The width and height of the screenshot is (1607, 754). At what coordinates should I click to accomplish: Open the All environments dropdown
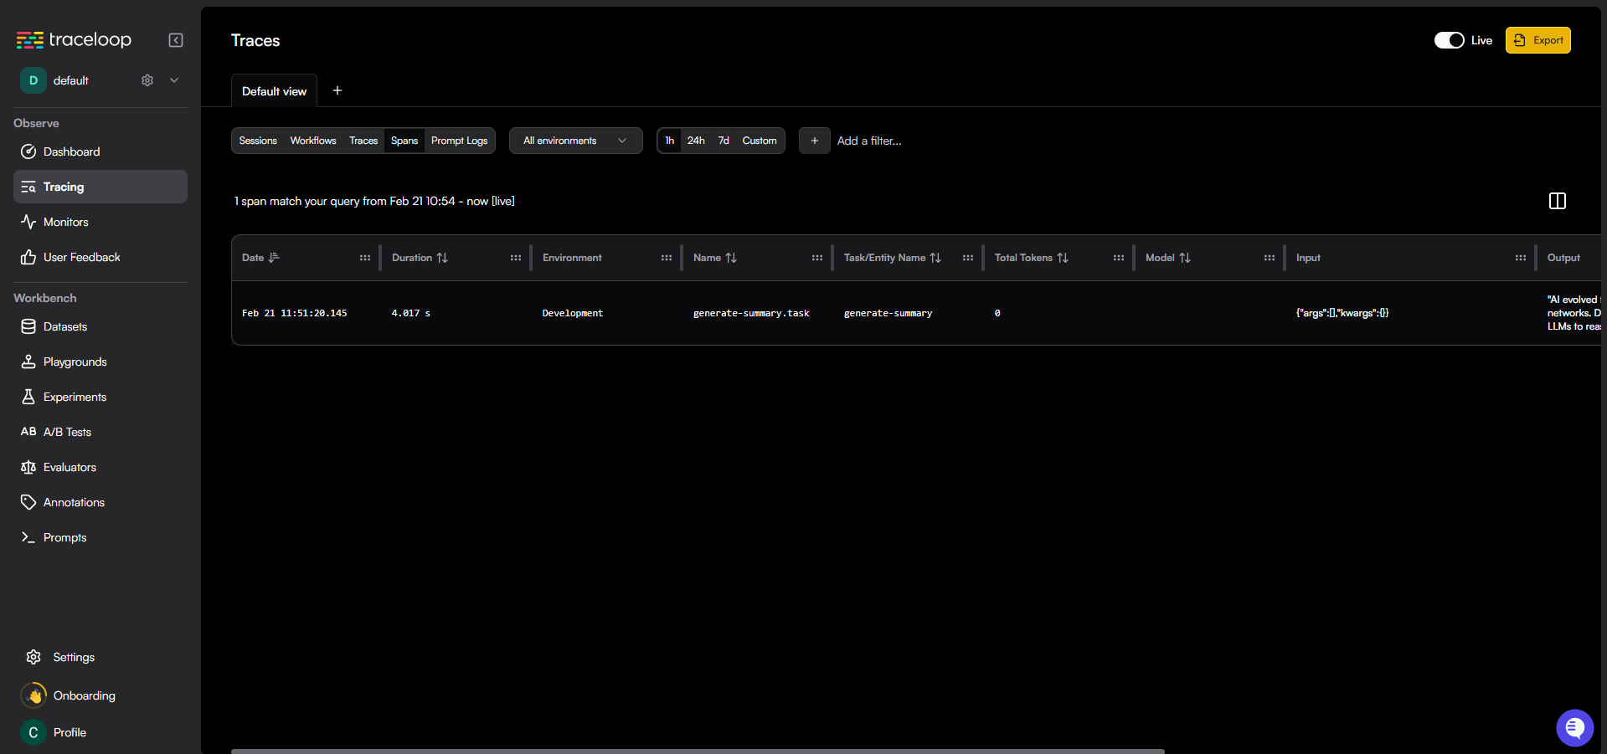(x=575, y=141)
